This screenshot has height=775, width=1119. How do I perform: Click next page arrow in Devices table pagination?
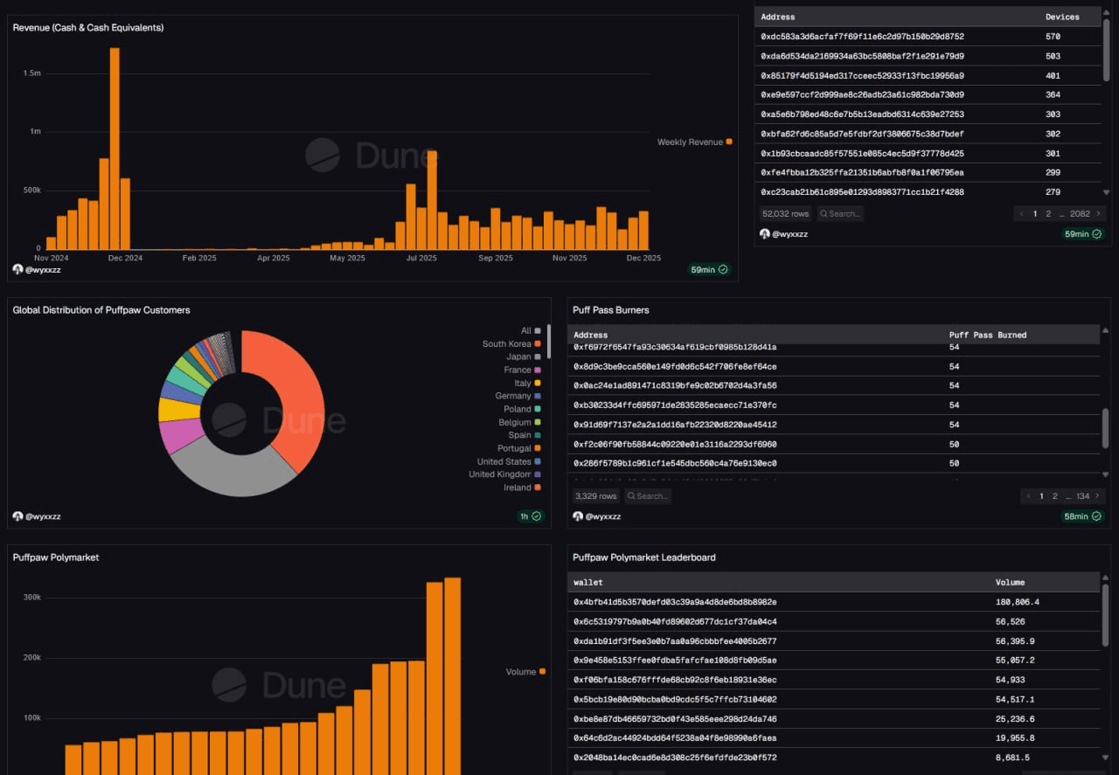pos(1099,213)
